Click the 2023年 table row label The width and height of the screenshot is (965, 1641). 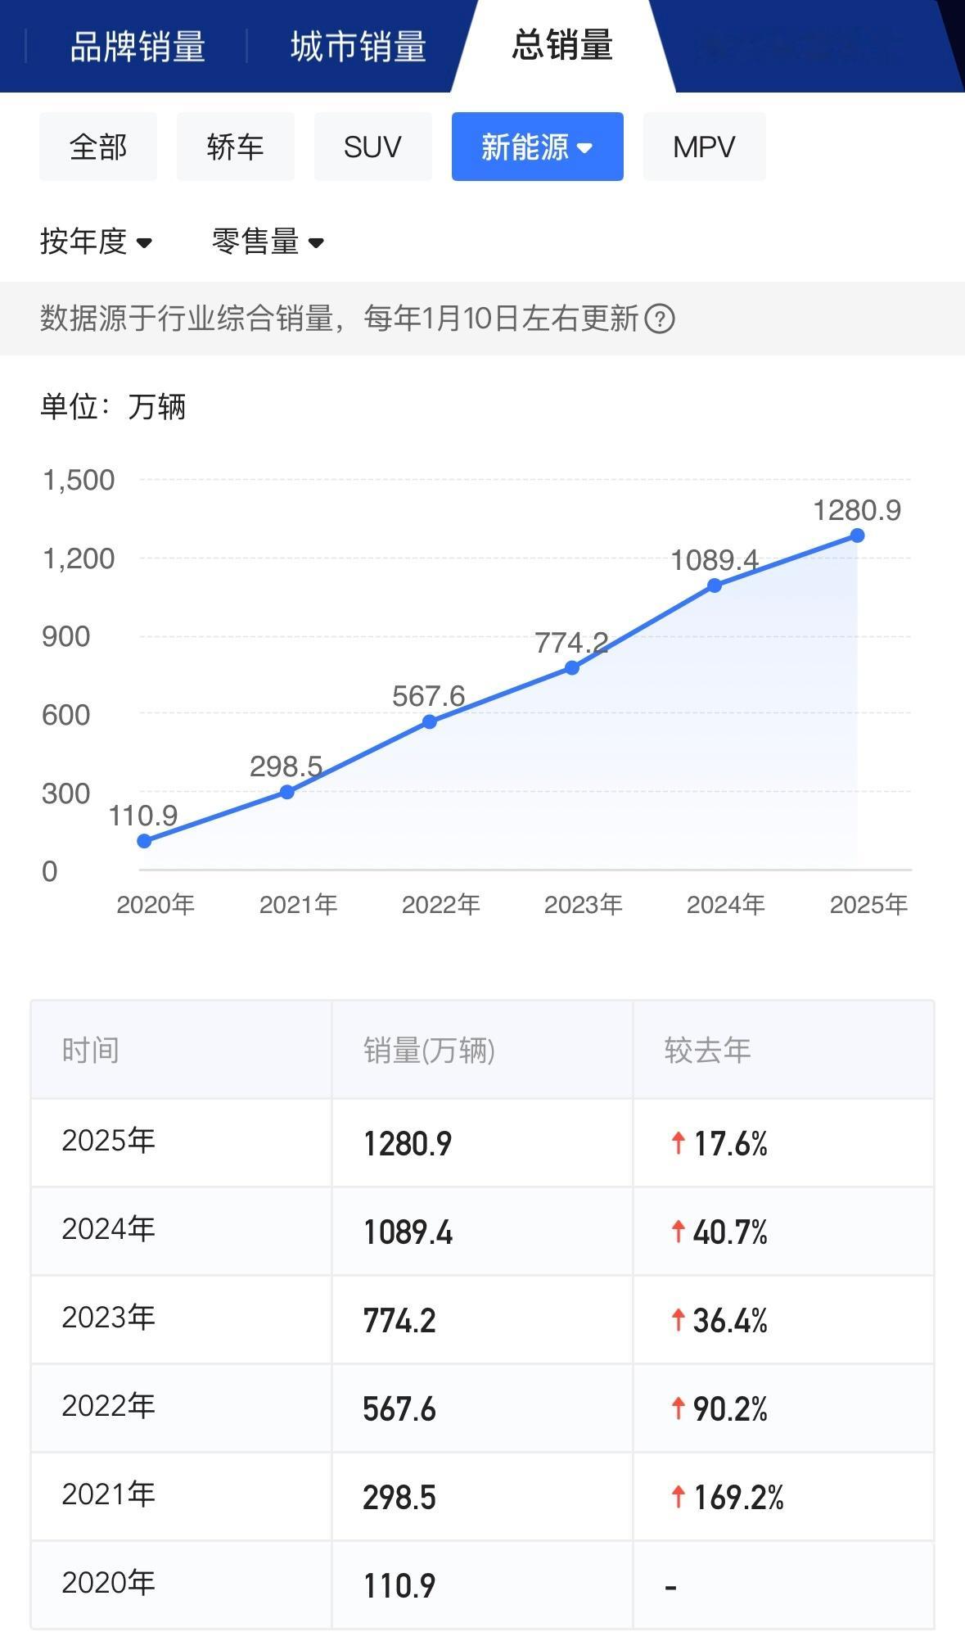coord(108,1318)
